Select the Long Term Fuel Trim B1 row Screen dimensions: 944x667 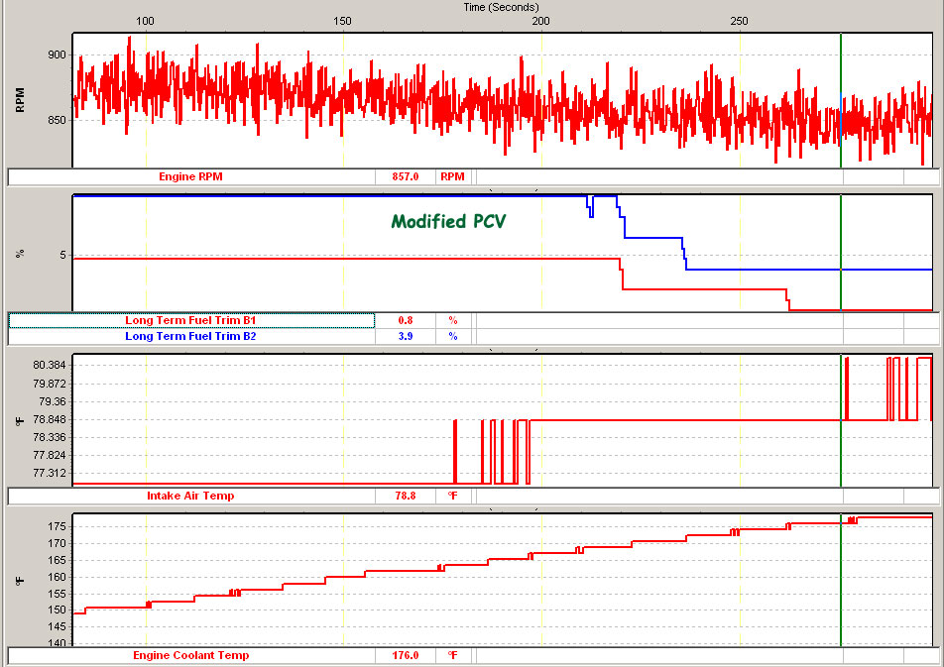(190, 320)
